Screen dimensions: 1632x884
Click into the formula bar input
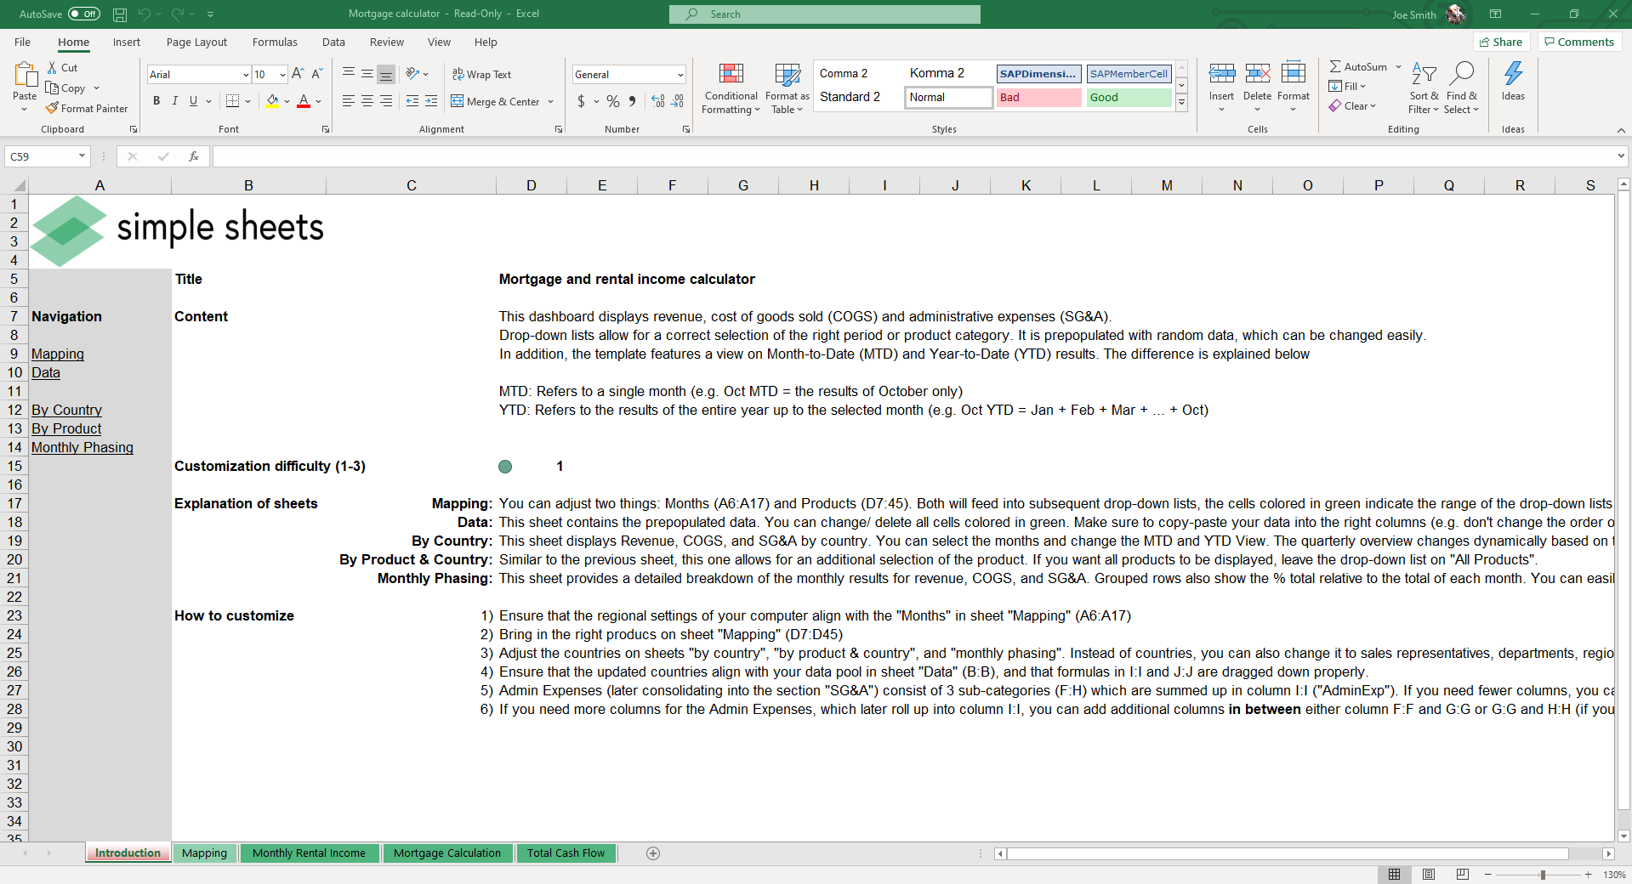coord(913,156)
